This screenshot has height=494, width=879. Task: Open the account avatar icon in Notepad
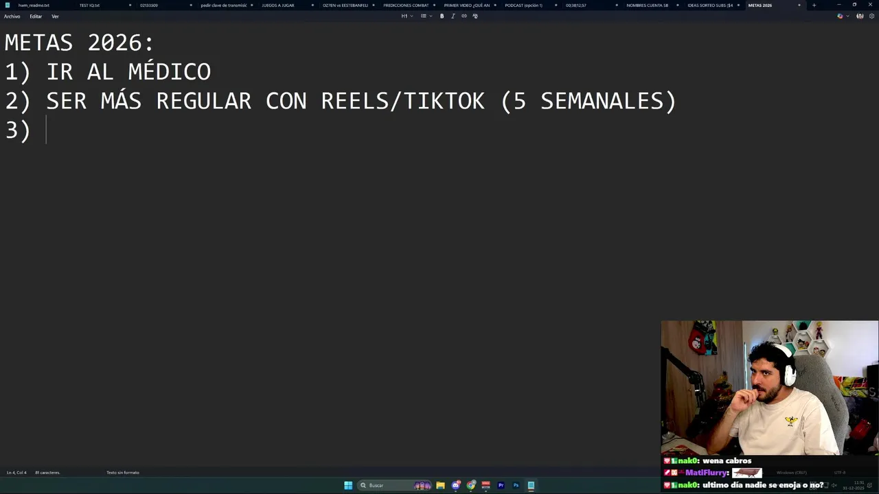(860, 16)
